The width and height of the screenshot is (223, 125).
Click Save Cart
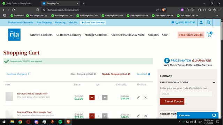[x=143, y=74]
